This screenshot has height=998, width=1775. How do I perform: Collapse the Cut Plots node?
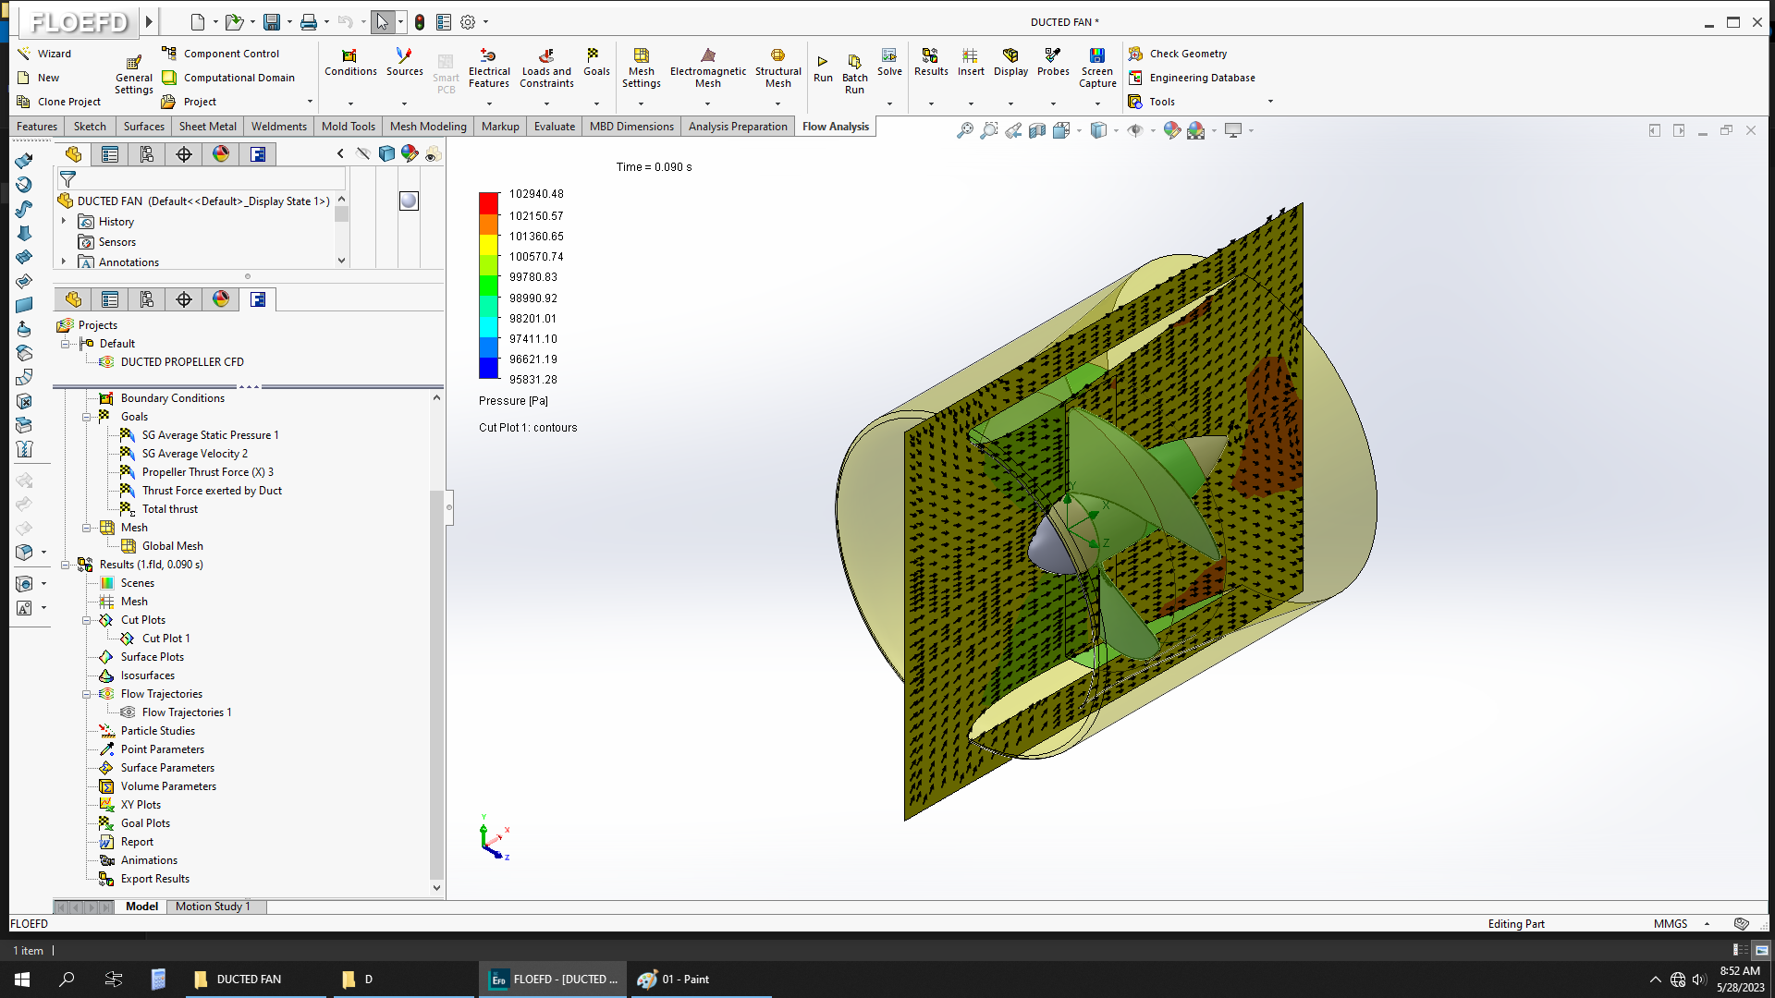click(x=87, y=620)
